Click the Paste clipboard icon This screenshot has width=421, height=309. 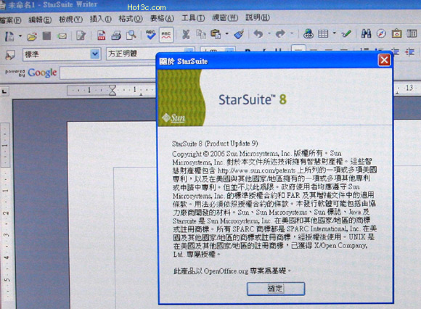216,34
